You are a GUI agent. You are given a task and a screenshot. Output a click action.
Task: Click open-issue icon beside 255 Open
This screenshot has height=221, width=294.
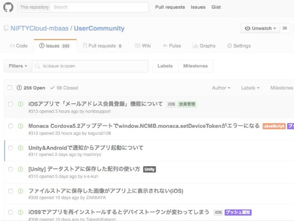point(19,88)
